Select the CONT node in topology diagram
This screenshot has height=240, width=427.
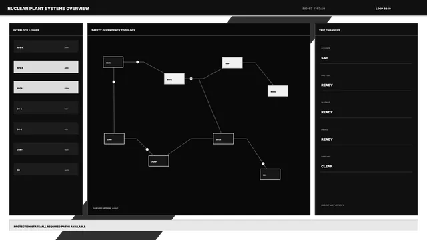114,139
